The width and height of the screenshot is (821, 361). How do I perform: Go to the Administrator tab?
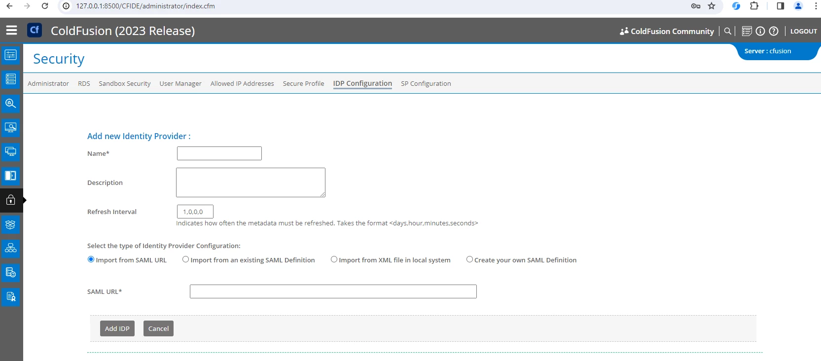pos(48,83)
